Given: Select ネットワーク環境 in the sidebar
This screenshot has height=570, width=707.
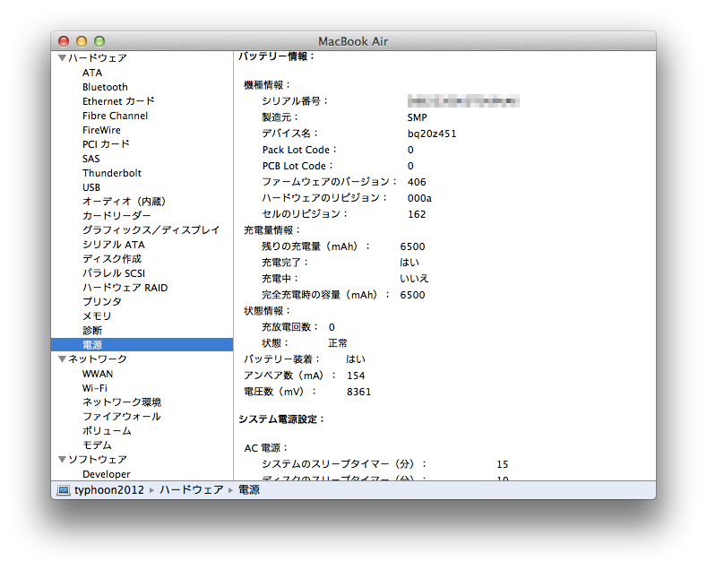Looking at the screenshot, I should [122, 402].
